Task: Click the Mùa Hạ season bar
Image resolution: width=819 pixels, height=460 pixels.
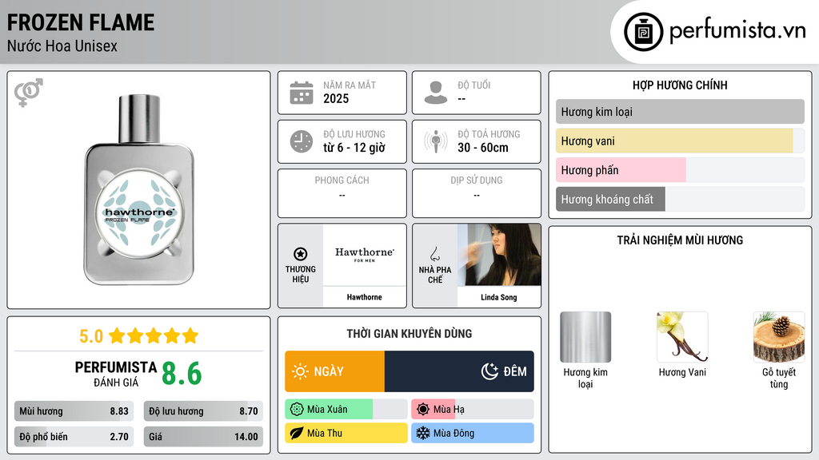Action: [x=473, y=410]
